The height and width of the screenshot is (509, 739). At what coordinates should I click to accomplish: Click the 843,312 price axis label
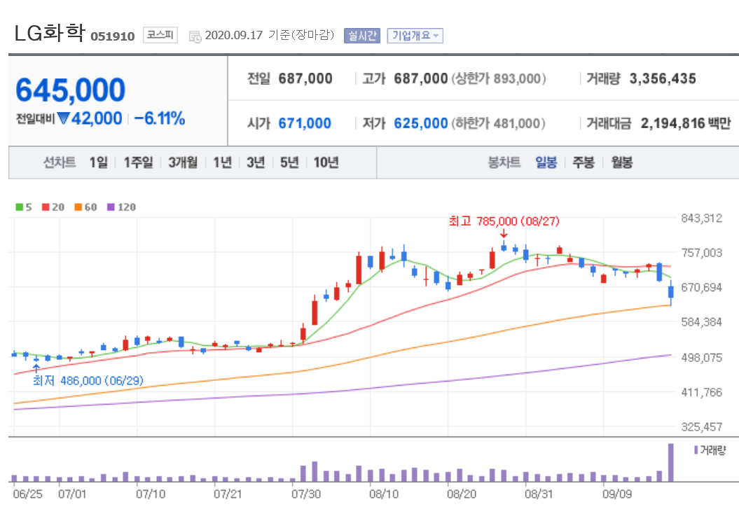tap(701, 218)
